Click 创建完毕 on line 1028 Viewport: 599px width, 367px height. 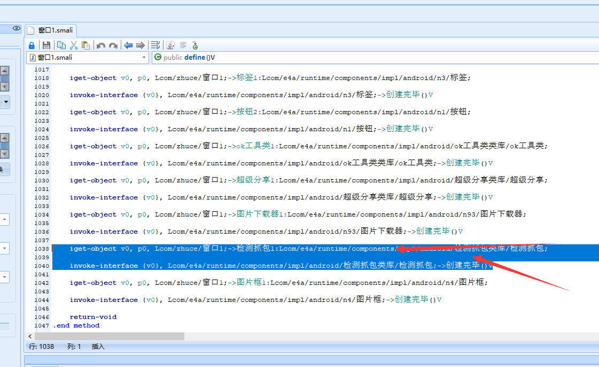(x=463, y=163)
